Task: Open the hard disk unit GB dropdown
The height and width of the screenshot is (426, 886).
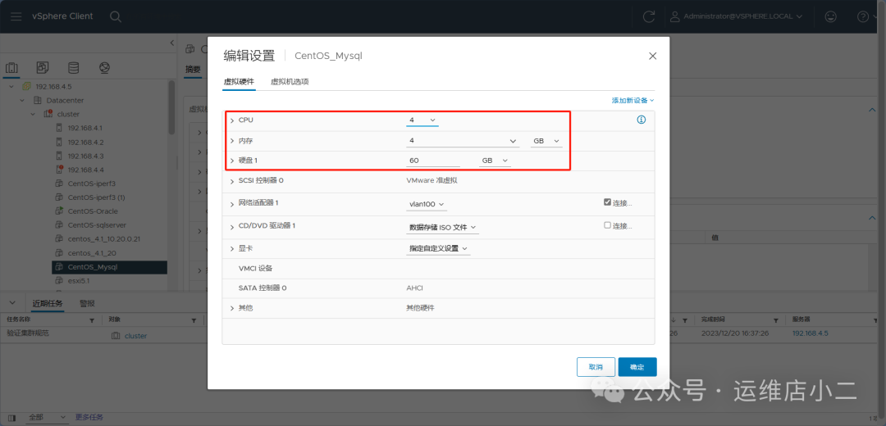Action: [495, 161]
